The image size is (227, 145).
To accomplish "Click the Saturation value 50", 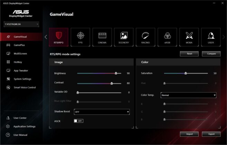I will click(215, 74).
